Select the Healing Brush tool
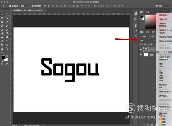 coord(2,26)
